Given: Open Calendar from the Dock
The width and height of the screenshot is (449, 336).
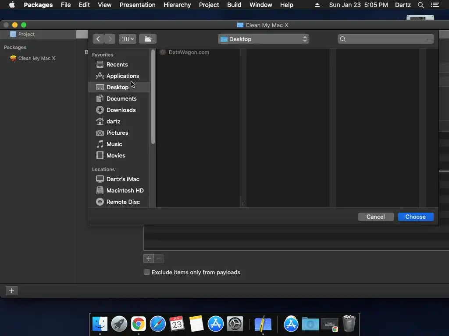Looking at the screenshot, I should (x=177, y=324).
